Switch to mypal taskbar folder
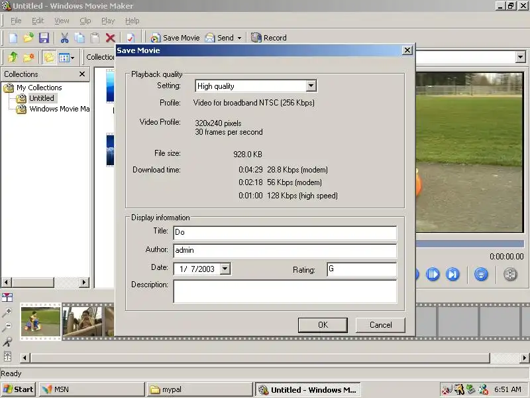Screen dimensions: 530x398 pos(200,389)
